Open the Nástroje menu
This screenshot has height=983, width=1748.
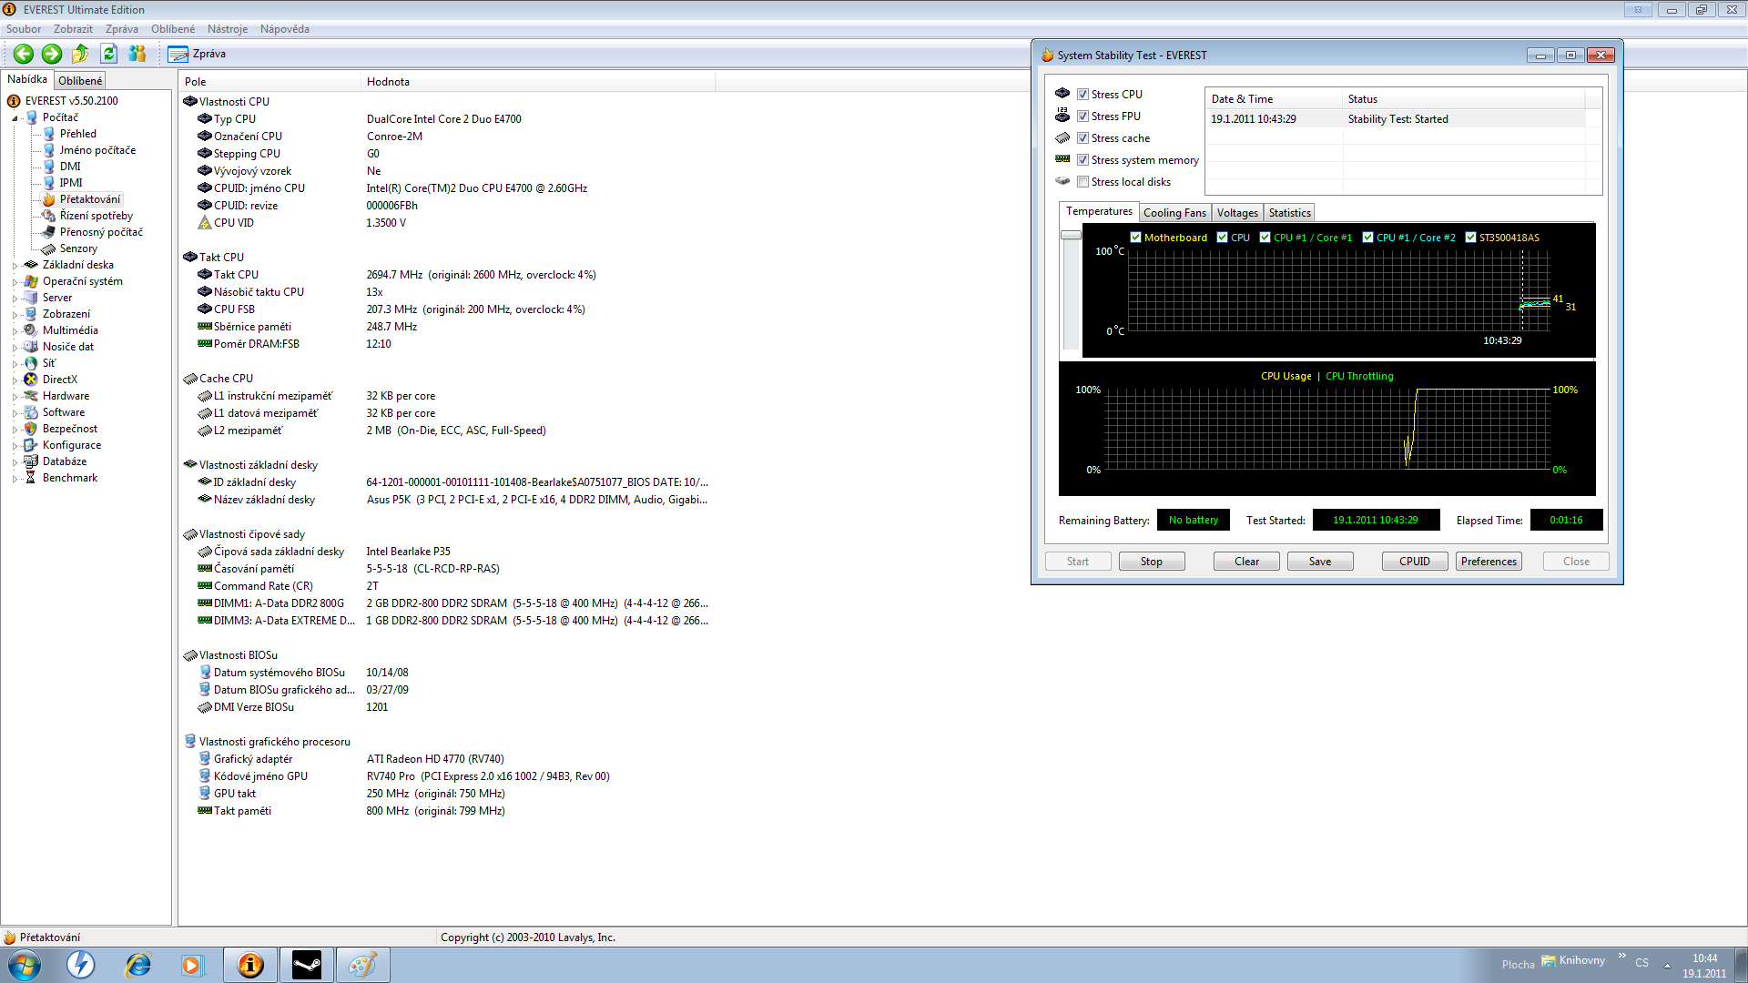click(x=227, y=29)
